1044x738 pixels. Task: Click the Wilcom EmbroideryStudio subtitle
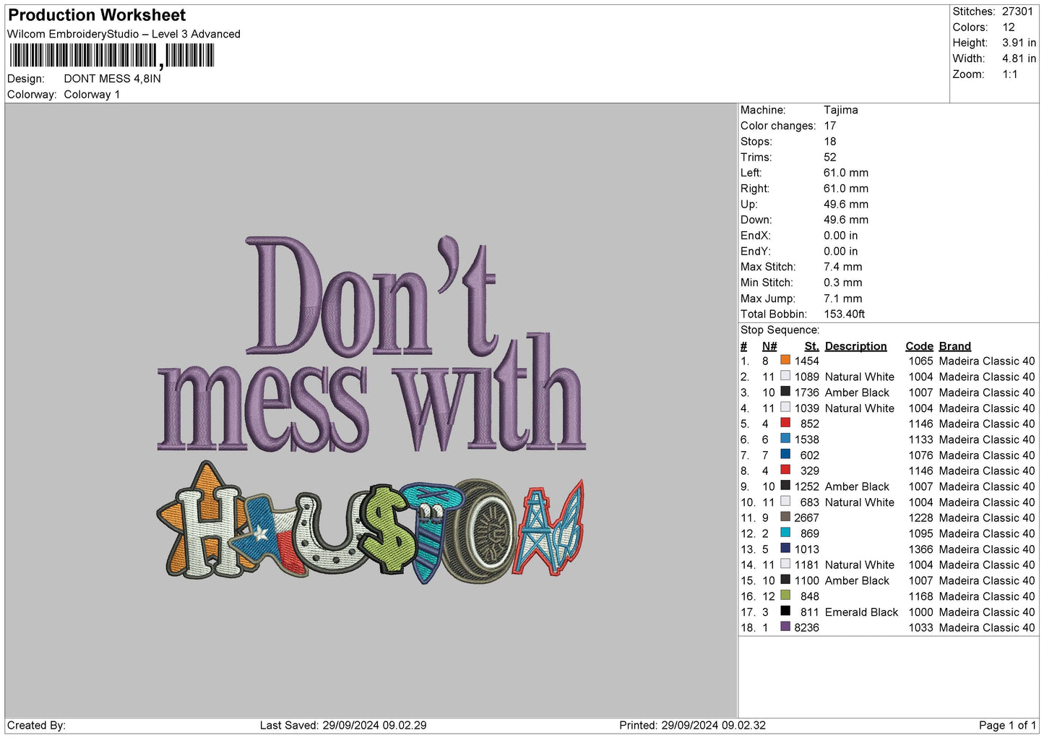124,34
